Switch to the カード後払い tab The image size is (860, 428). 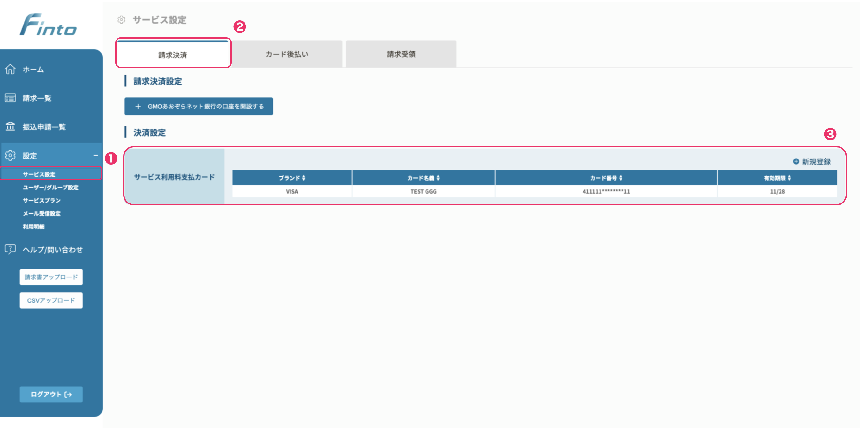pos(287,54)
